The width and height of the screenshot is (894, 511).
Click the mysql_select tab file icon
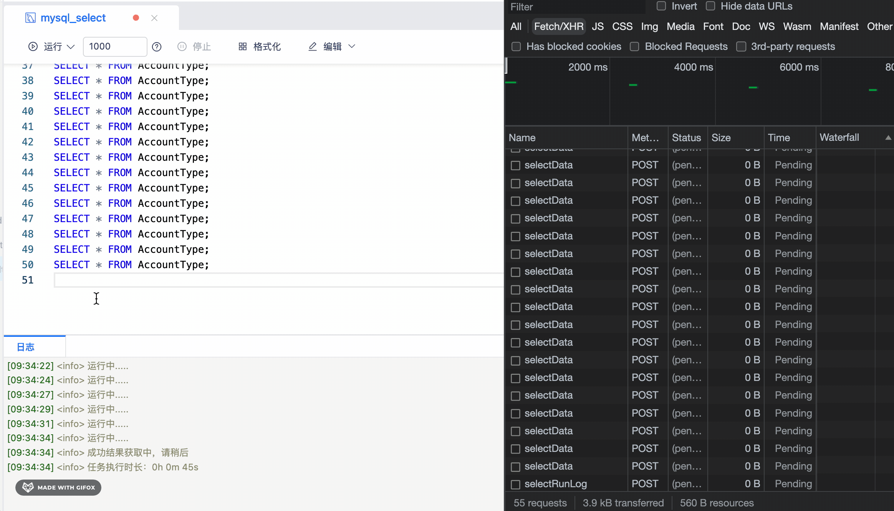click(30, 18)
